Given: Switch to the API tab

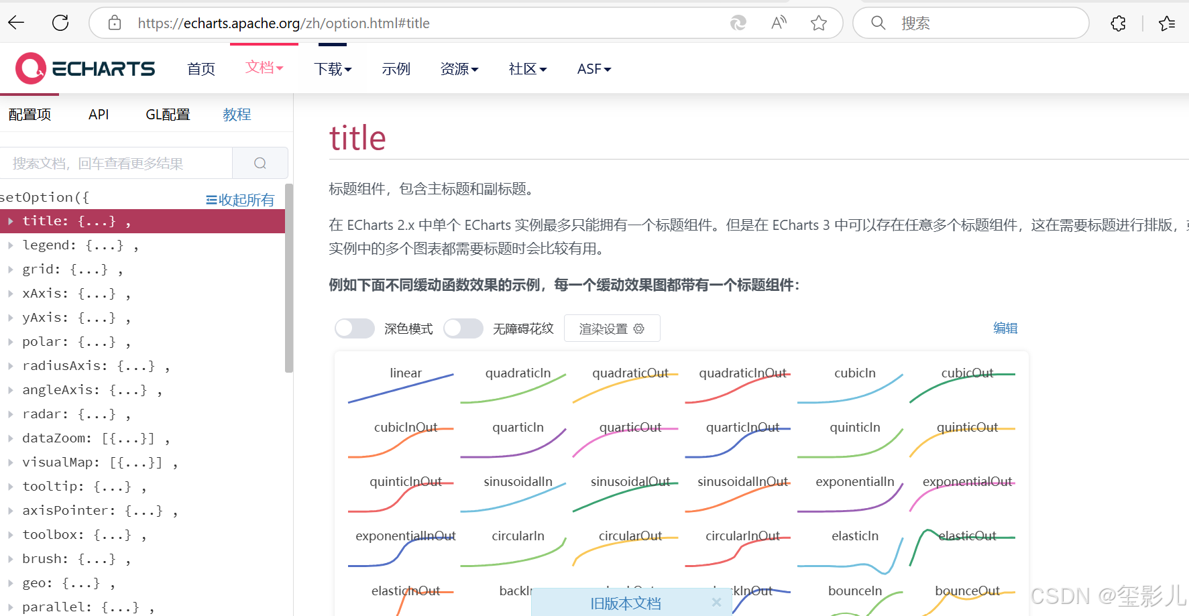Looking at the screenshot, I should (99, 114).
